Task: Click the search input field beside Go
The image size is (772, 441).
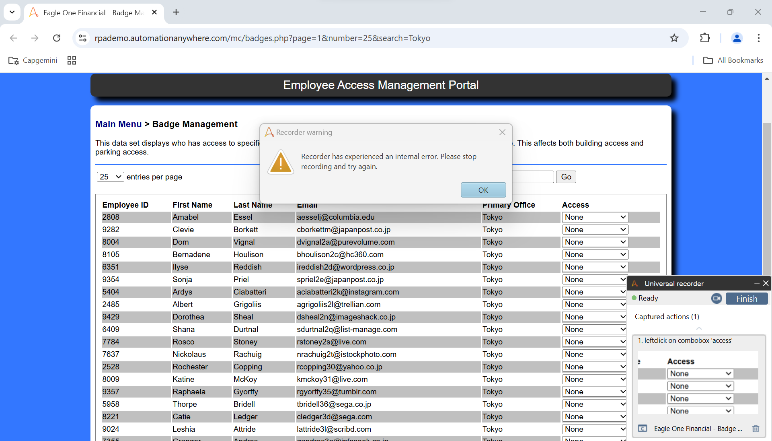Action: pyautogui.click(x=533, y=177)
